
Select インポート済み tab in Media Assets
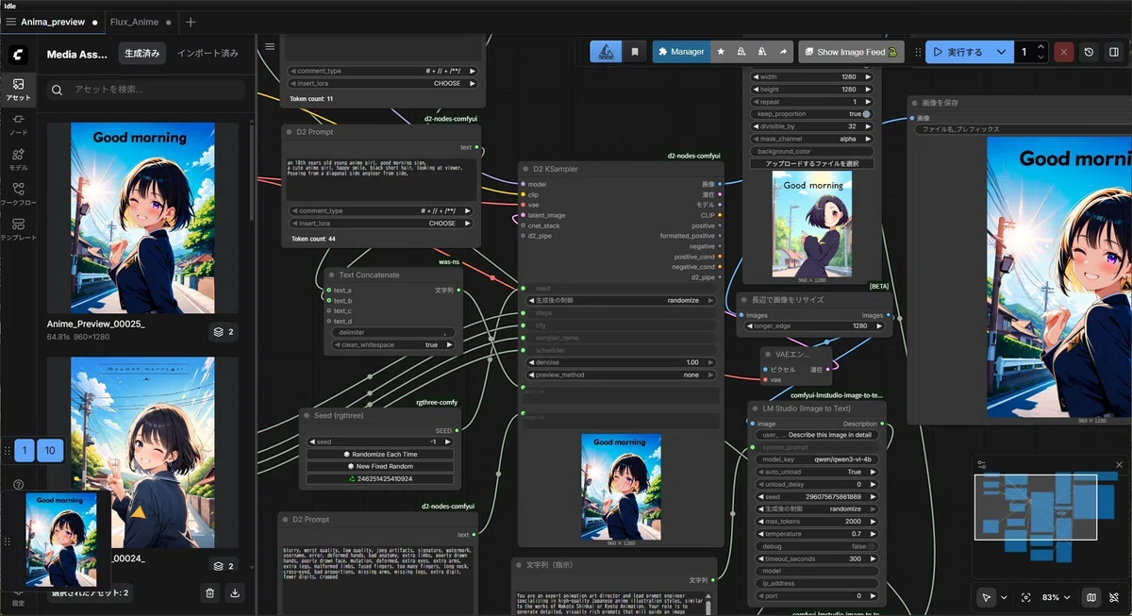208,54
